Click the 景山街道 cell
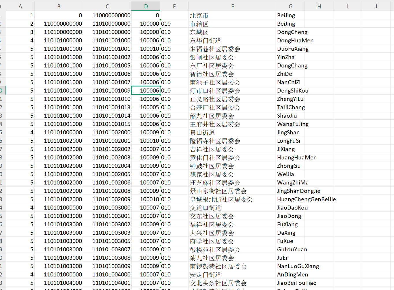This screenshot has width=394, height=290. pyautogui.click(x=232, y=132)
